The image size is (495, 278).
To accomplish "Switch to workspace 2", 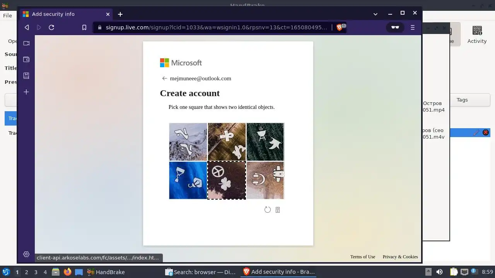I will (x=26, y=272).
